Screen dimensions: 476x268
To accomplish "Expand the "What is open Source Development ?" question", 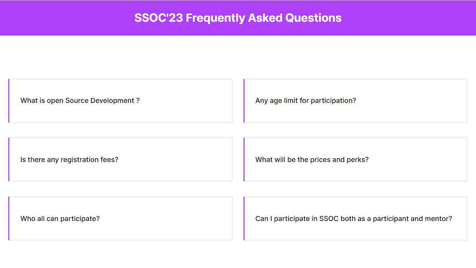I will (x=120, y=100).
